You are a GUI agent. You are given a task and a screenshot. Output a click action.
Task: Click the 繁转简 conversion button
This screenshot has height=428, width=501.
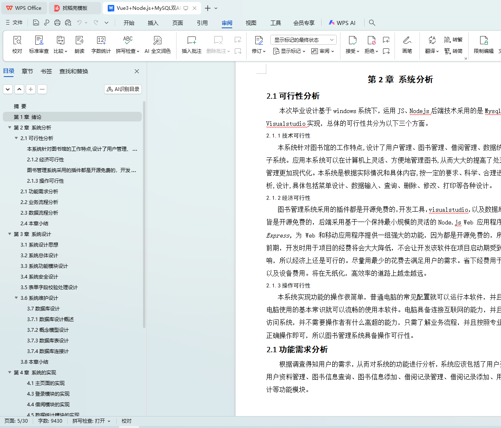pyautogui.click(x=453, y=51)
